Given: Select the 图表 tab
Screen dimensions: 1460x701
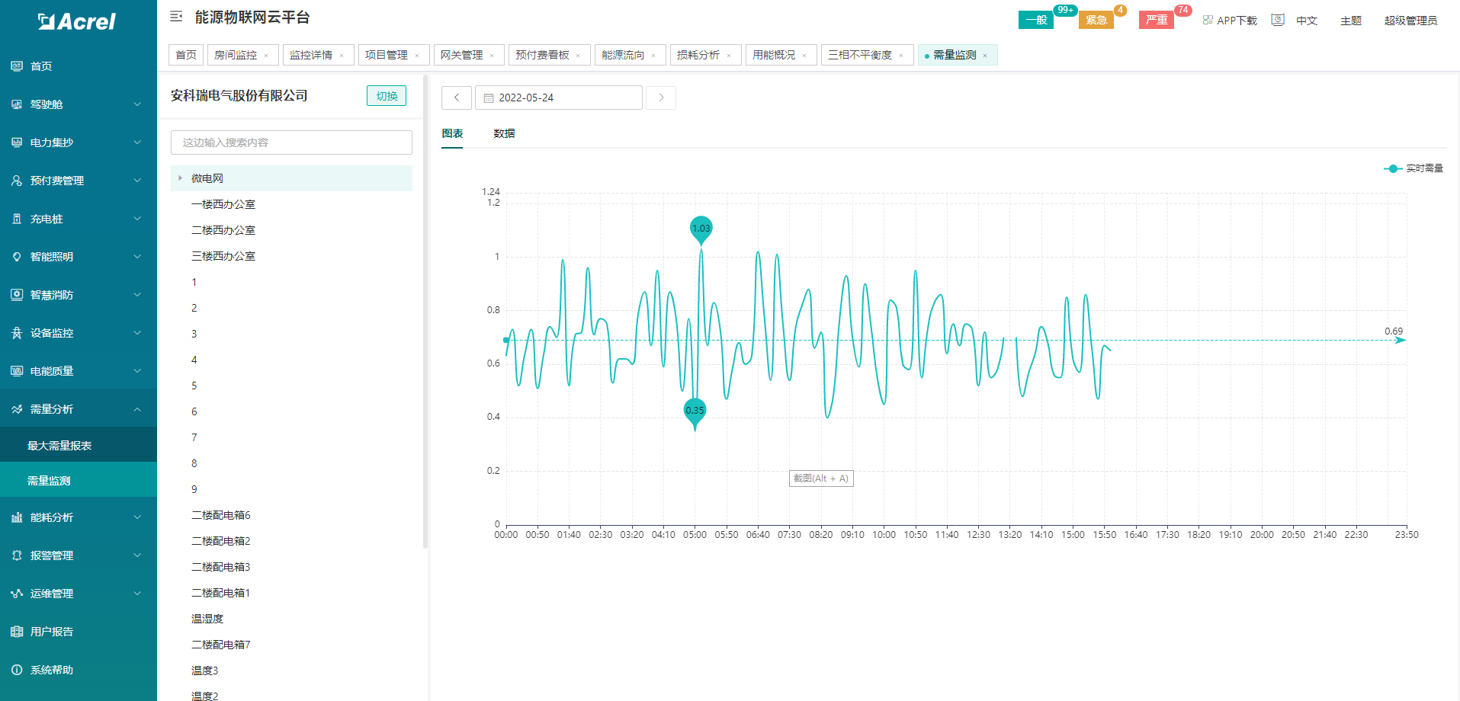Looking at the screenshot, I should (452, 133).
